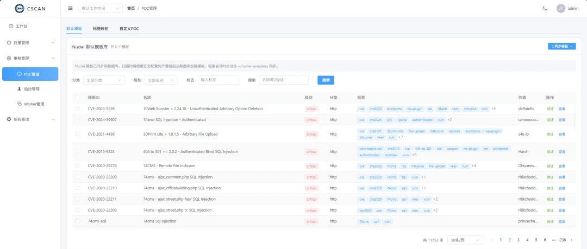Click 验证 for CVE-2024-39907
This screenshot has width=587, height=249.
pyautogui.click(x=550, y=120)
